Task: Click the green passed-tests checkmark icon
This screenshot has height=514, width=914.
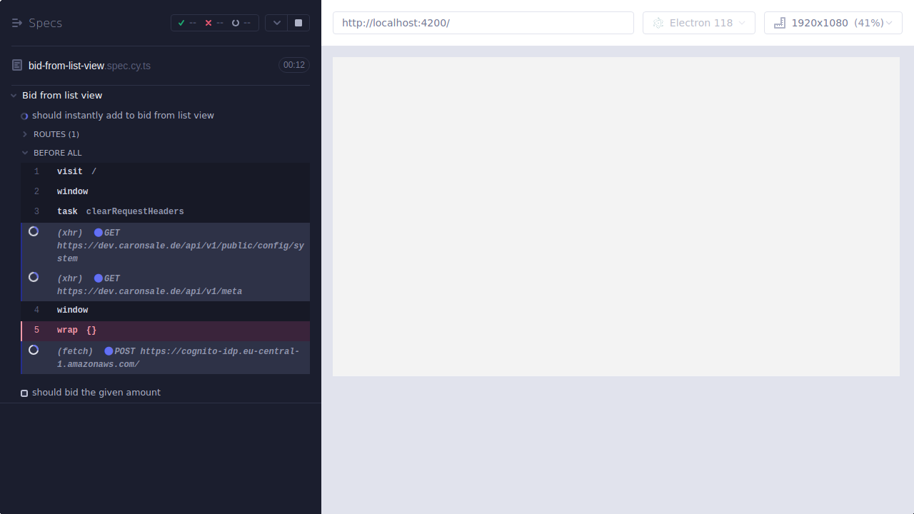Action: 181,22
